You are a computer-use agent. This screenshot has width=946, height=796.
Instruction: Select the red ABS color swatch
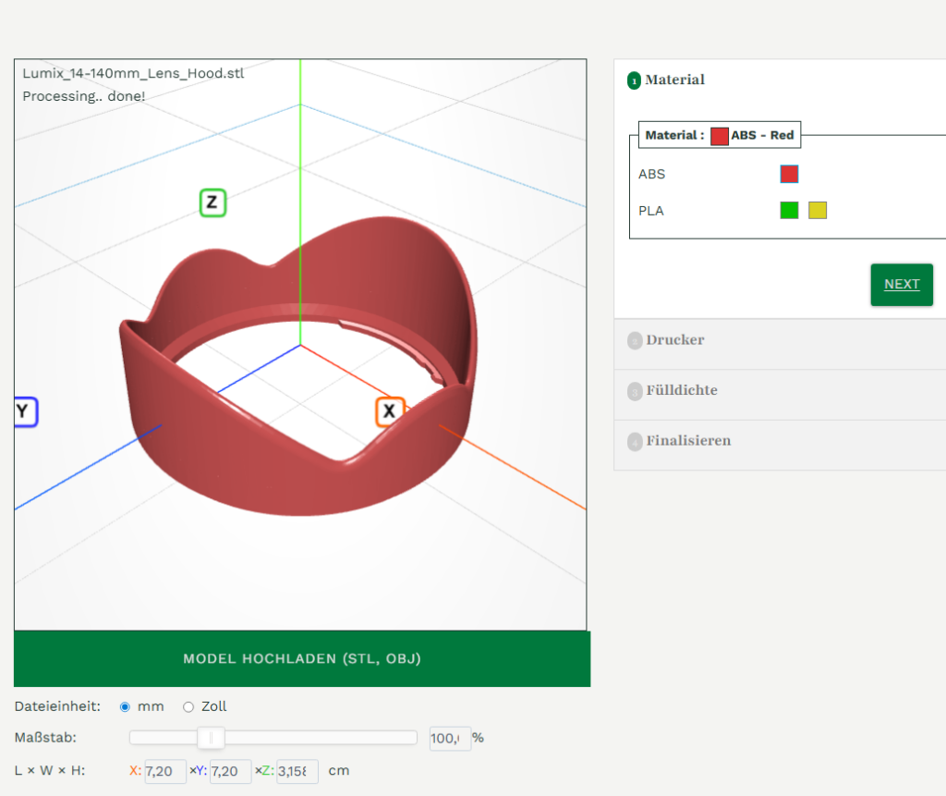pos(789,174)
